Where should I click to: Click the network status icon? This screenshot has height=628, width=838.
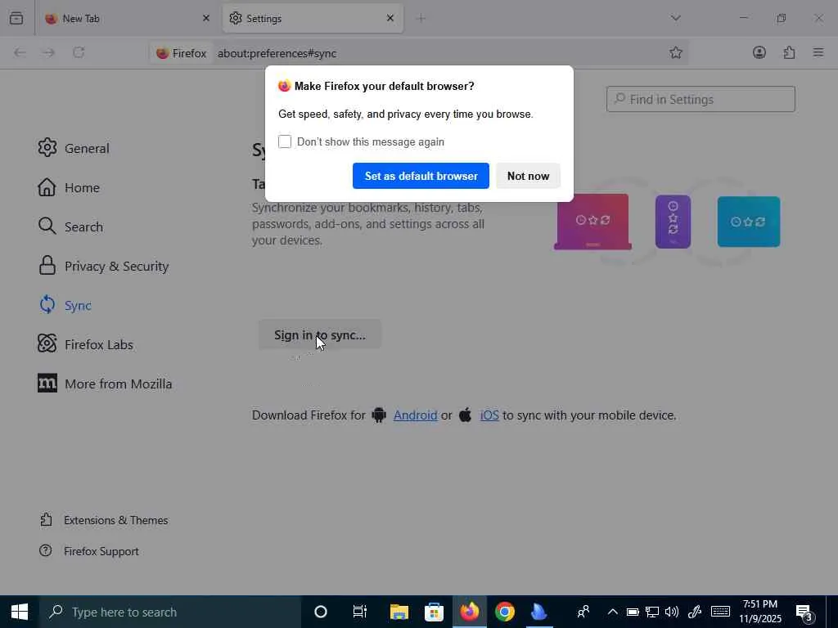(652, 612)
